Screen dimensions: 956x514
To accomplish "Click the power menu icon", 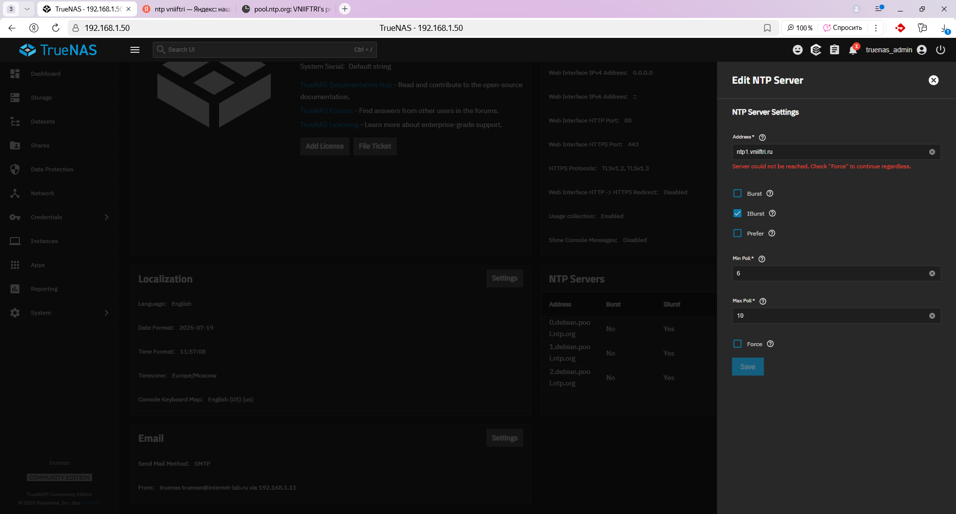I will pos(941,50).
